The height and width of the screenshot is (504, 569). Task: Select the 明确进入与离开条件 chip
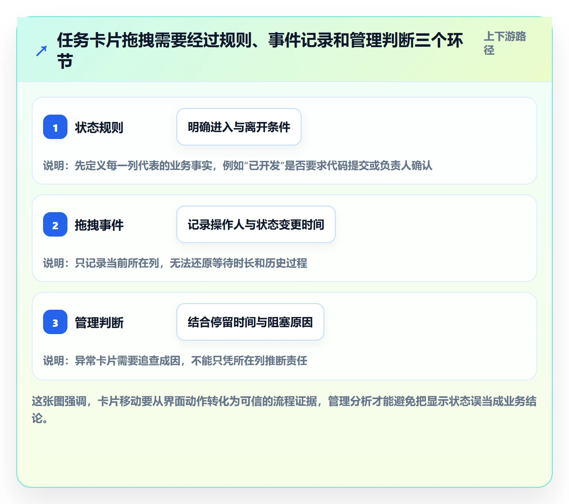[x=239, y=127]
